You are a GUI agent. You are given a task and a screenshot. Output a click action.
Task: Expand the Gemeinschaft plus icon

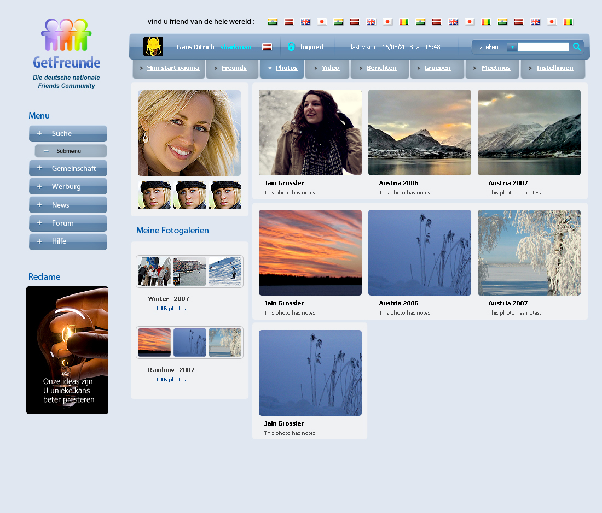[x=39, y=168]
